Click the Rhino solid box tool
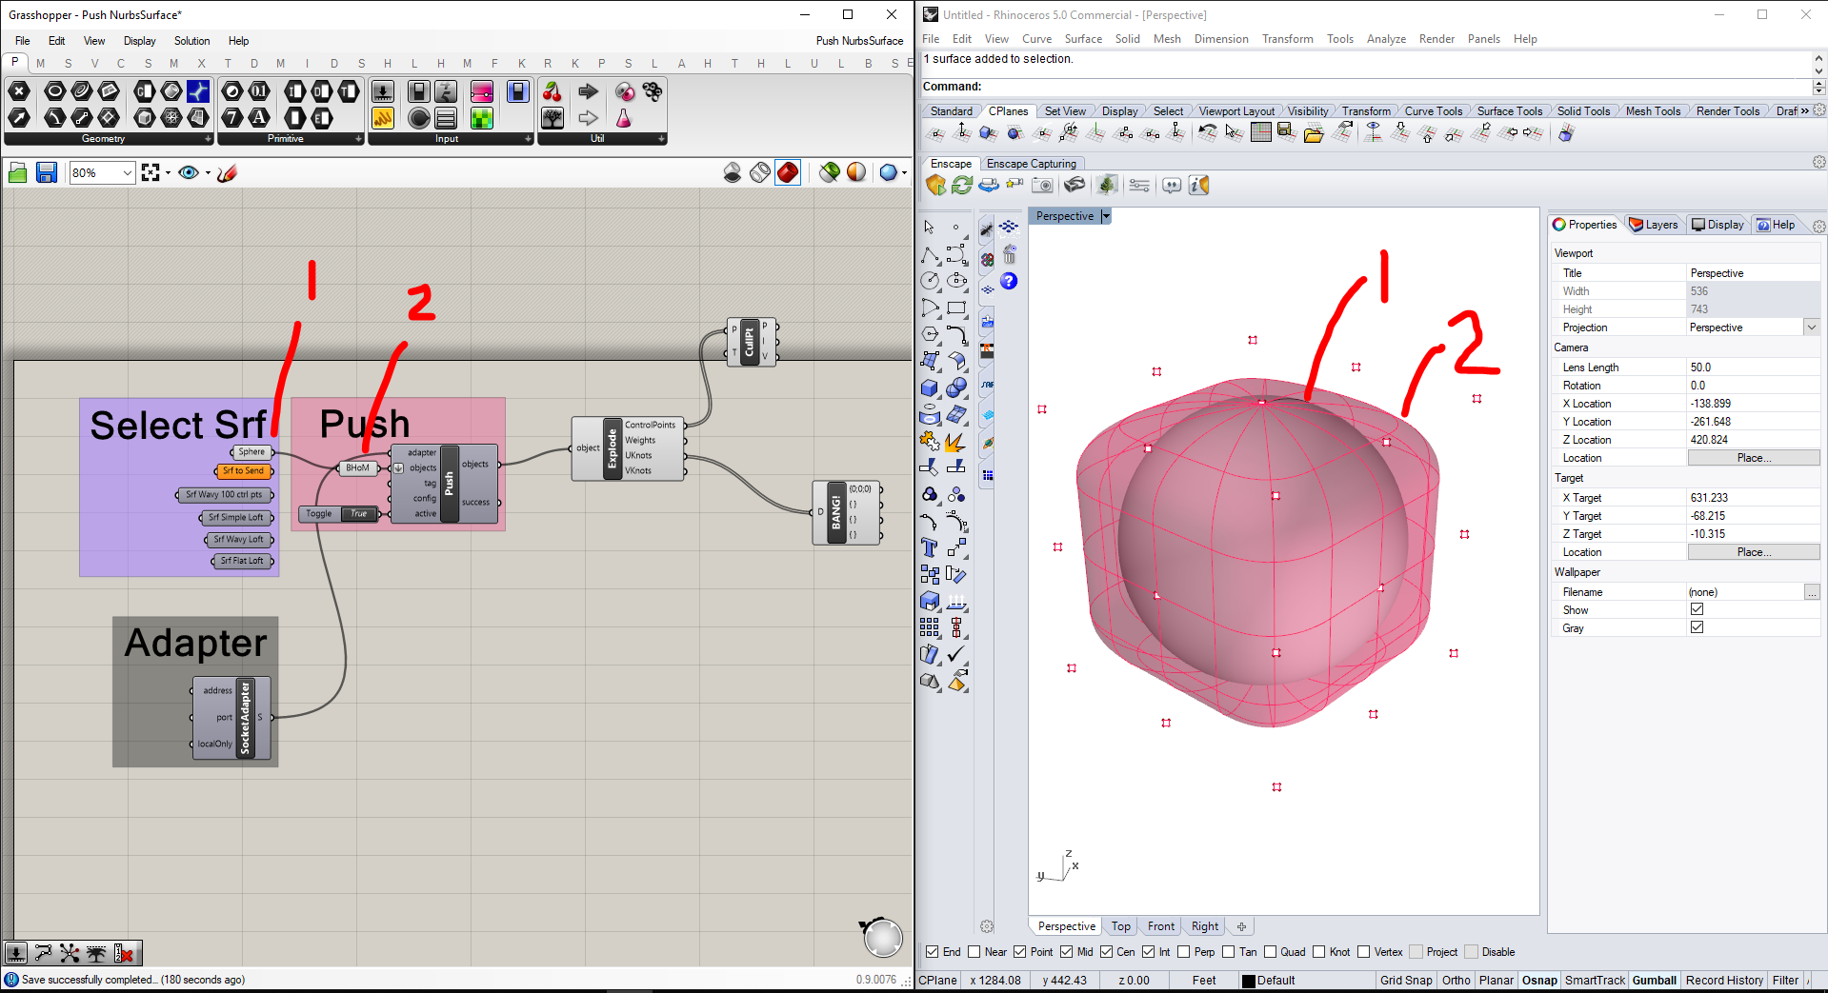 pyautogui.click(x=930, y=387)
